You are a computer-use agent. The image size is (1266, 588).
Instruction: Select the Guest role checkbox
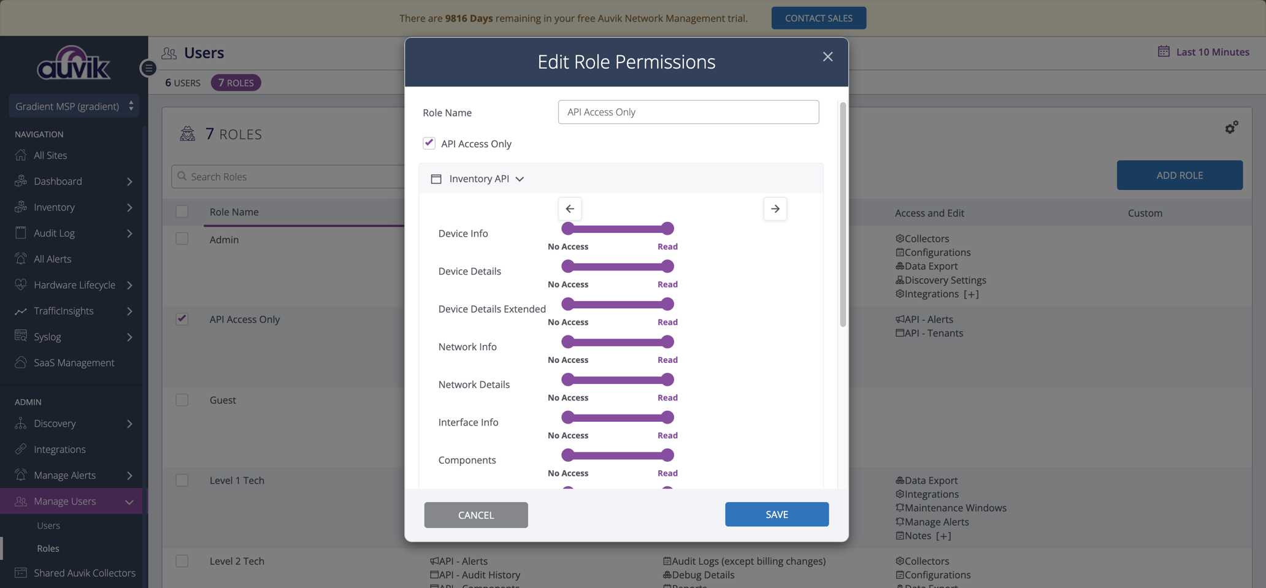coord(182,400)
